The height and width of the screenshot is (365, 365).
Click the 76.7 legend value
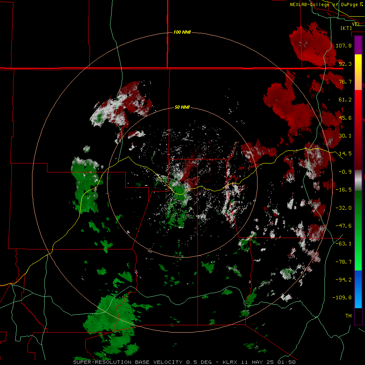345,82
